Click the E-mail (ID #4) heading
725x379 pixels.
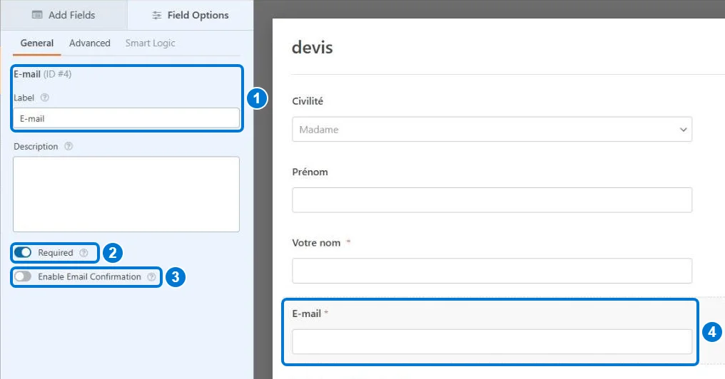point(43,74)
